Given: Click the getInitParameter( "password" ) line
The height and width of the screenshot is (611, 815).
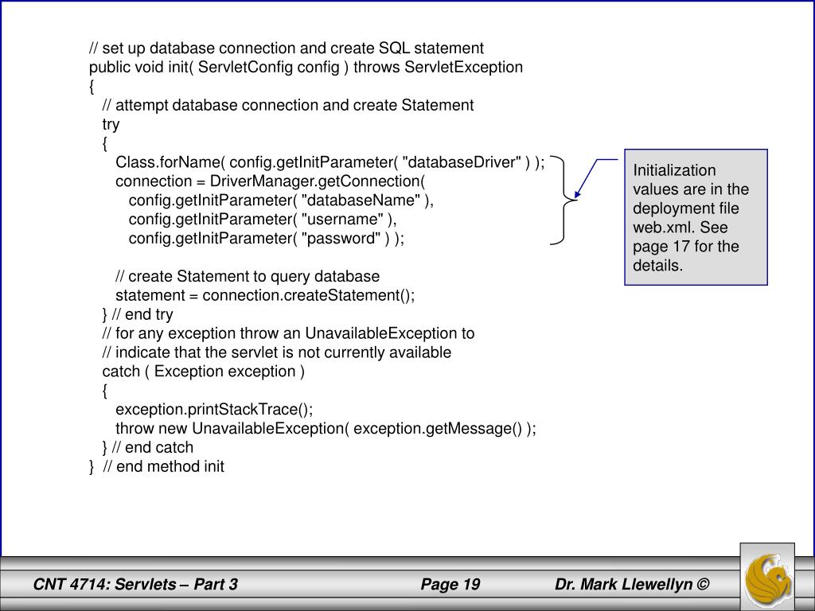Looking at the screenshot, I should click(266, 239).
